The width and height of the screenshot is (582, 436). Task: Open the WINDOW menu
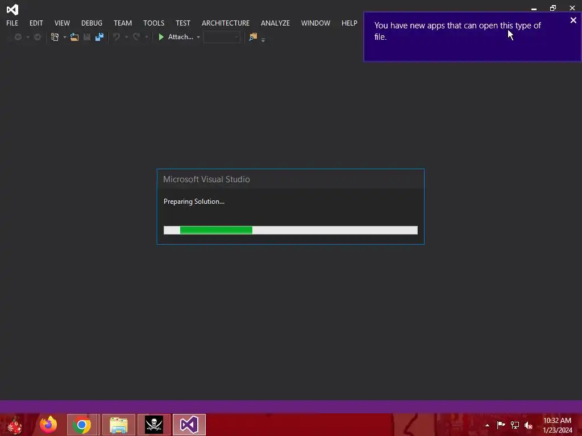coord(315,23)
